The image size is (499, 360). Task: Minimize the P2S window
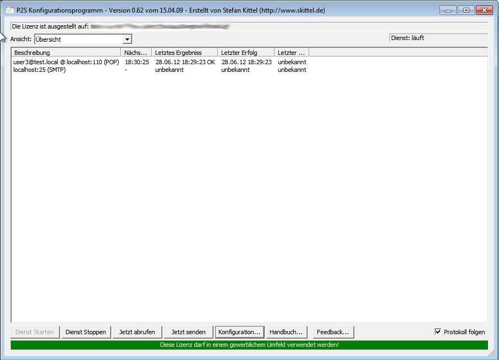[448, 10]
